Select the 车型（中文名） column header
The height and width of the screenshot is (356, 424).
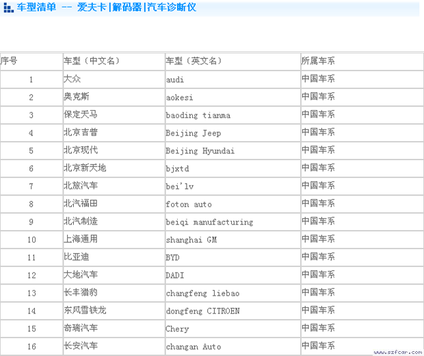pyautogui.click(x=92, y=61)
